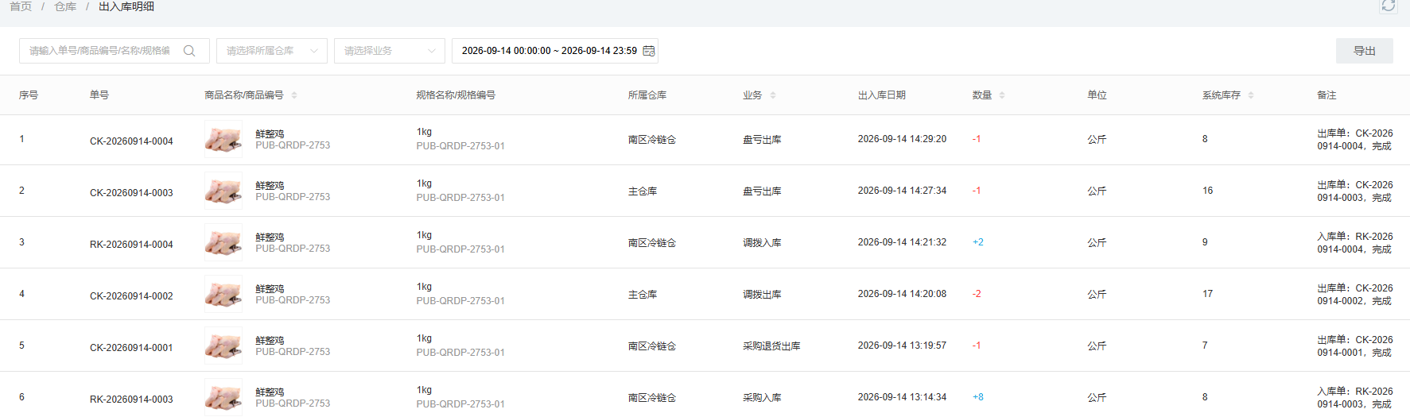Sort by 系统库存 column arrows
This screenshot has width=1410, height=417.
[1251, 95]
